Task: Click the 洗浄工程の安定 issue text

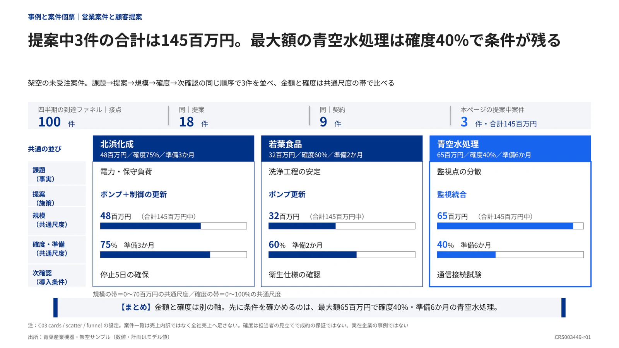Action: pos(294,172)
